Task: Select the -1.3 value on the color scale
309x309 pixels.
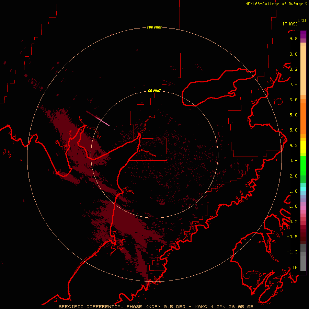Action: coord(292,252)
